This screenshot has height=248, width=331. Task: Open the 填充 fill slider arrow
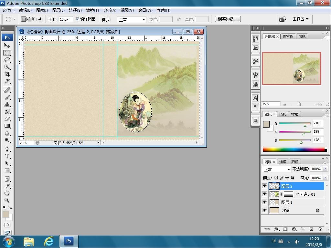click(x=325, y=178)
